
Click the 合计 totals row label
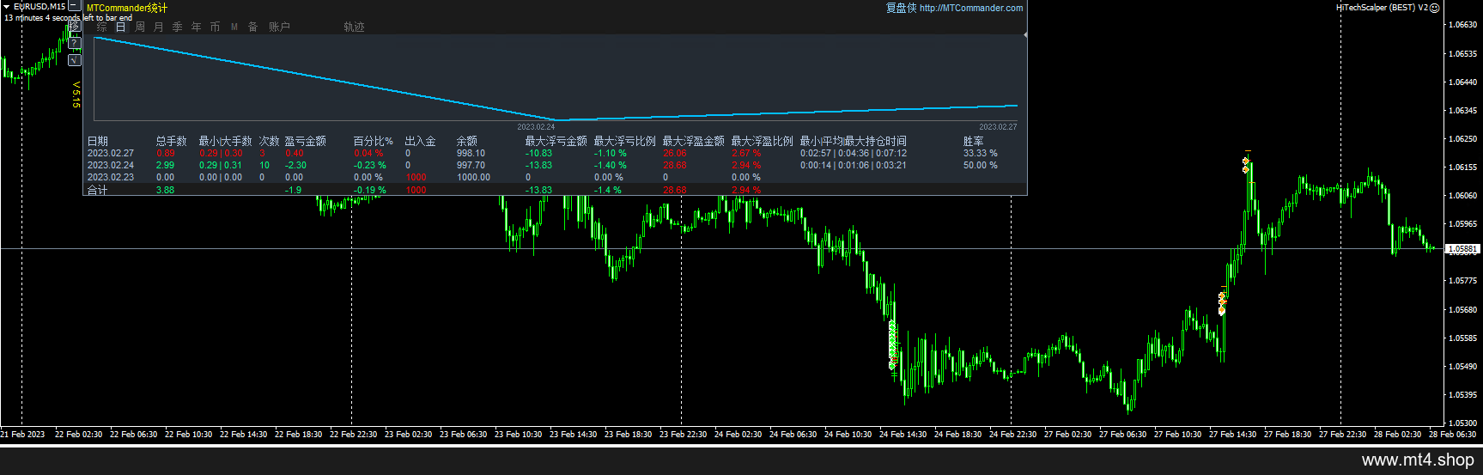point(97,190)
